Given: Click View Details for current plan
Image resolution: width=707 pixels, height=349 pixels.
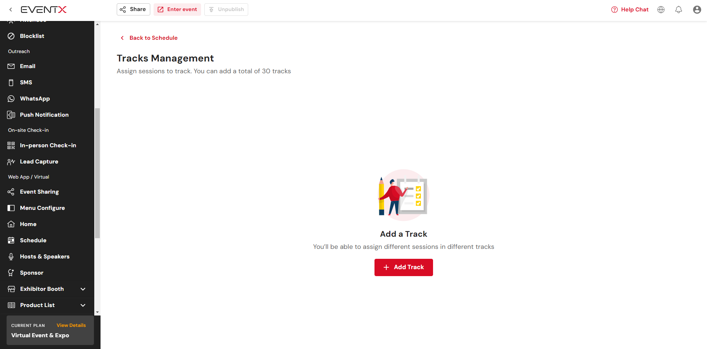Looking at the screenshot, I should [71, 325].
